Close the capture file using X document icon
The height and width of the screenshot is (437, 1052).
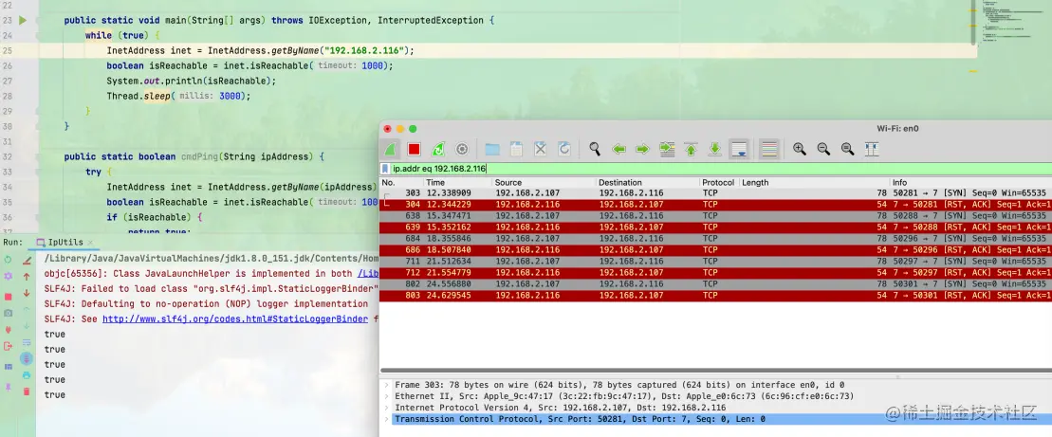(540, 149)
